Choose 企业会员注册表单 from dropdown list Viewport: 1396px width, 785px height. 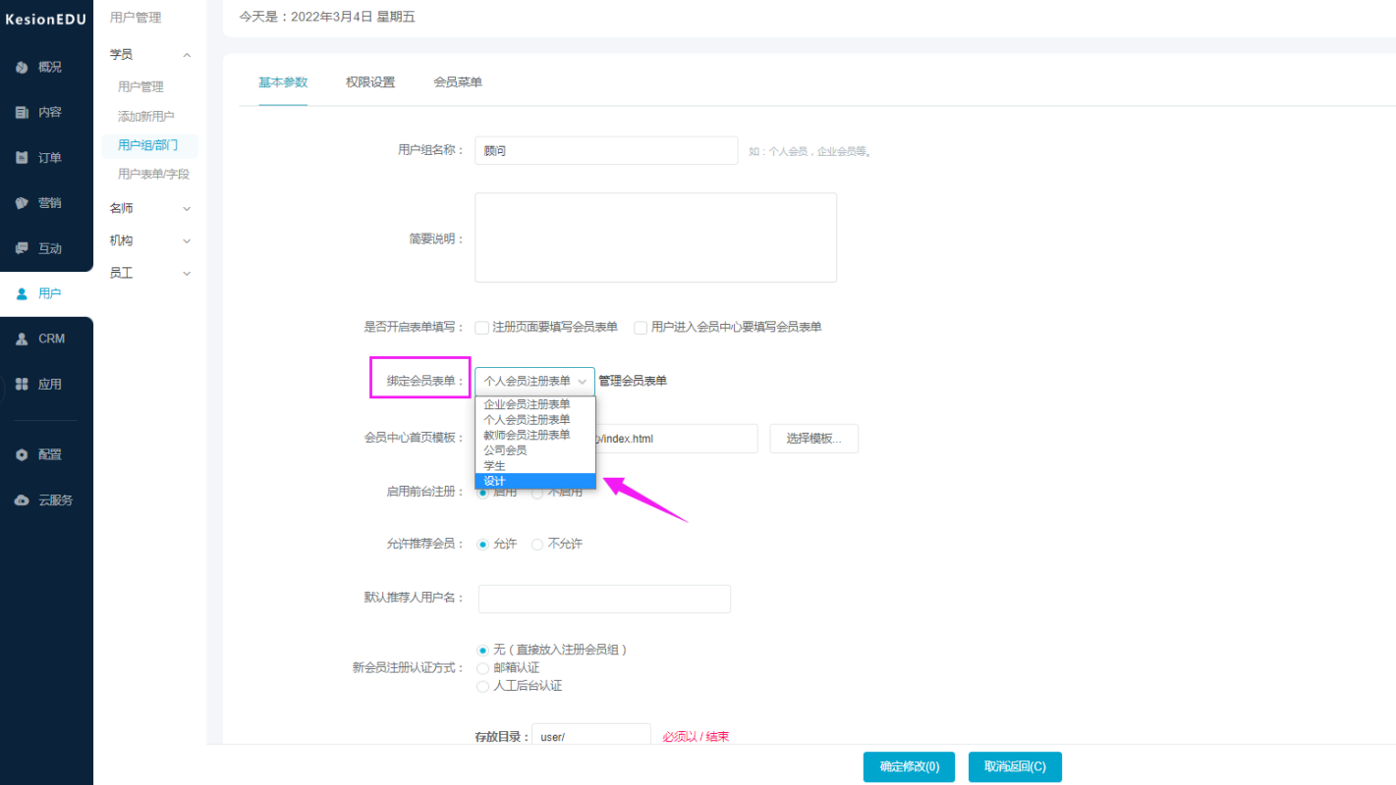click(x=535, y=404)
